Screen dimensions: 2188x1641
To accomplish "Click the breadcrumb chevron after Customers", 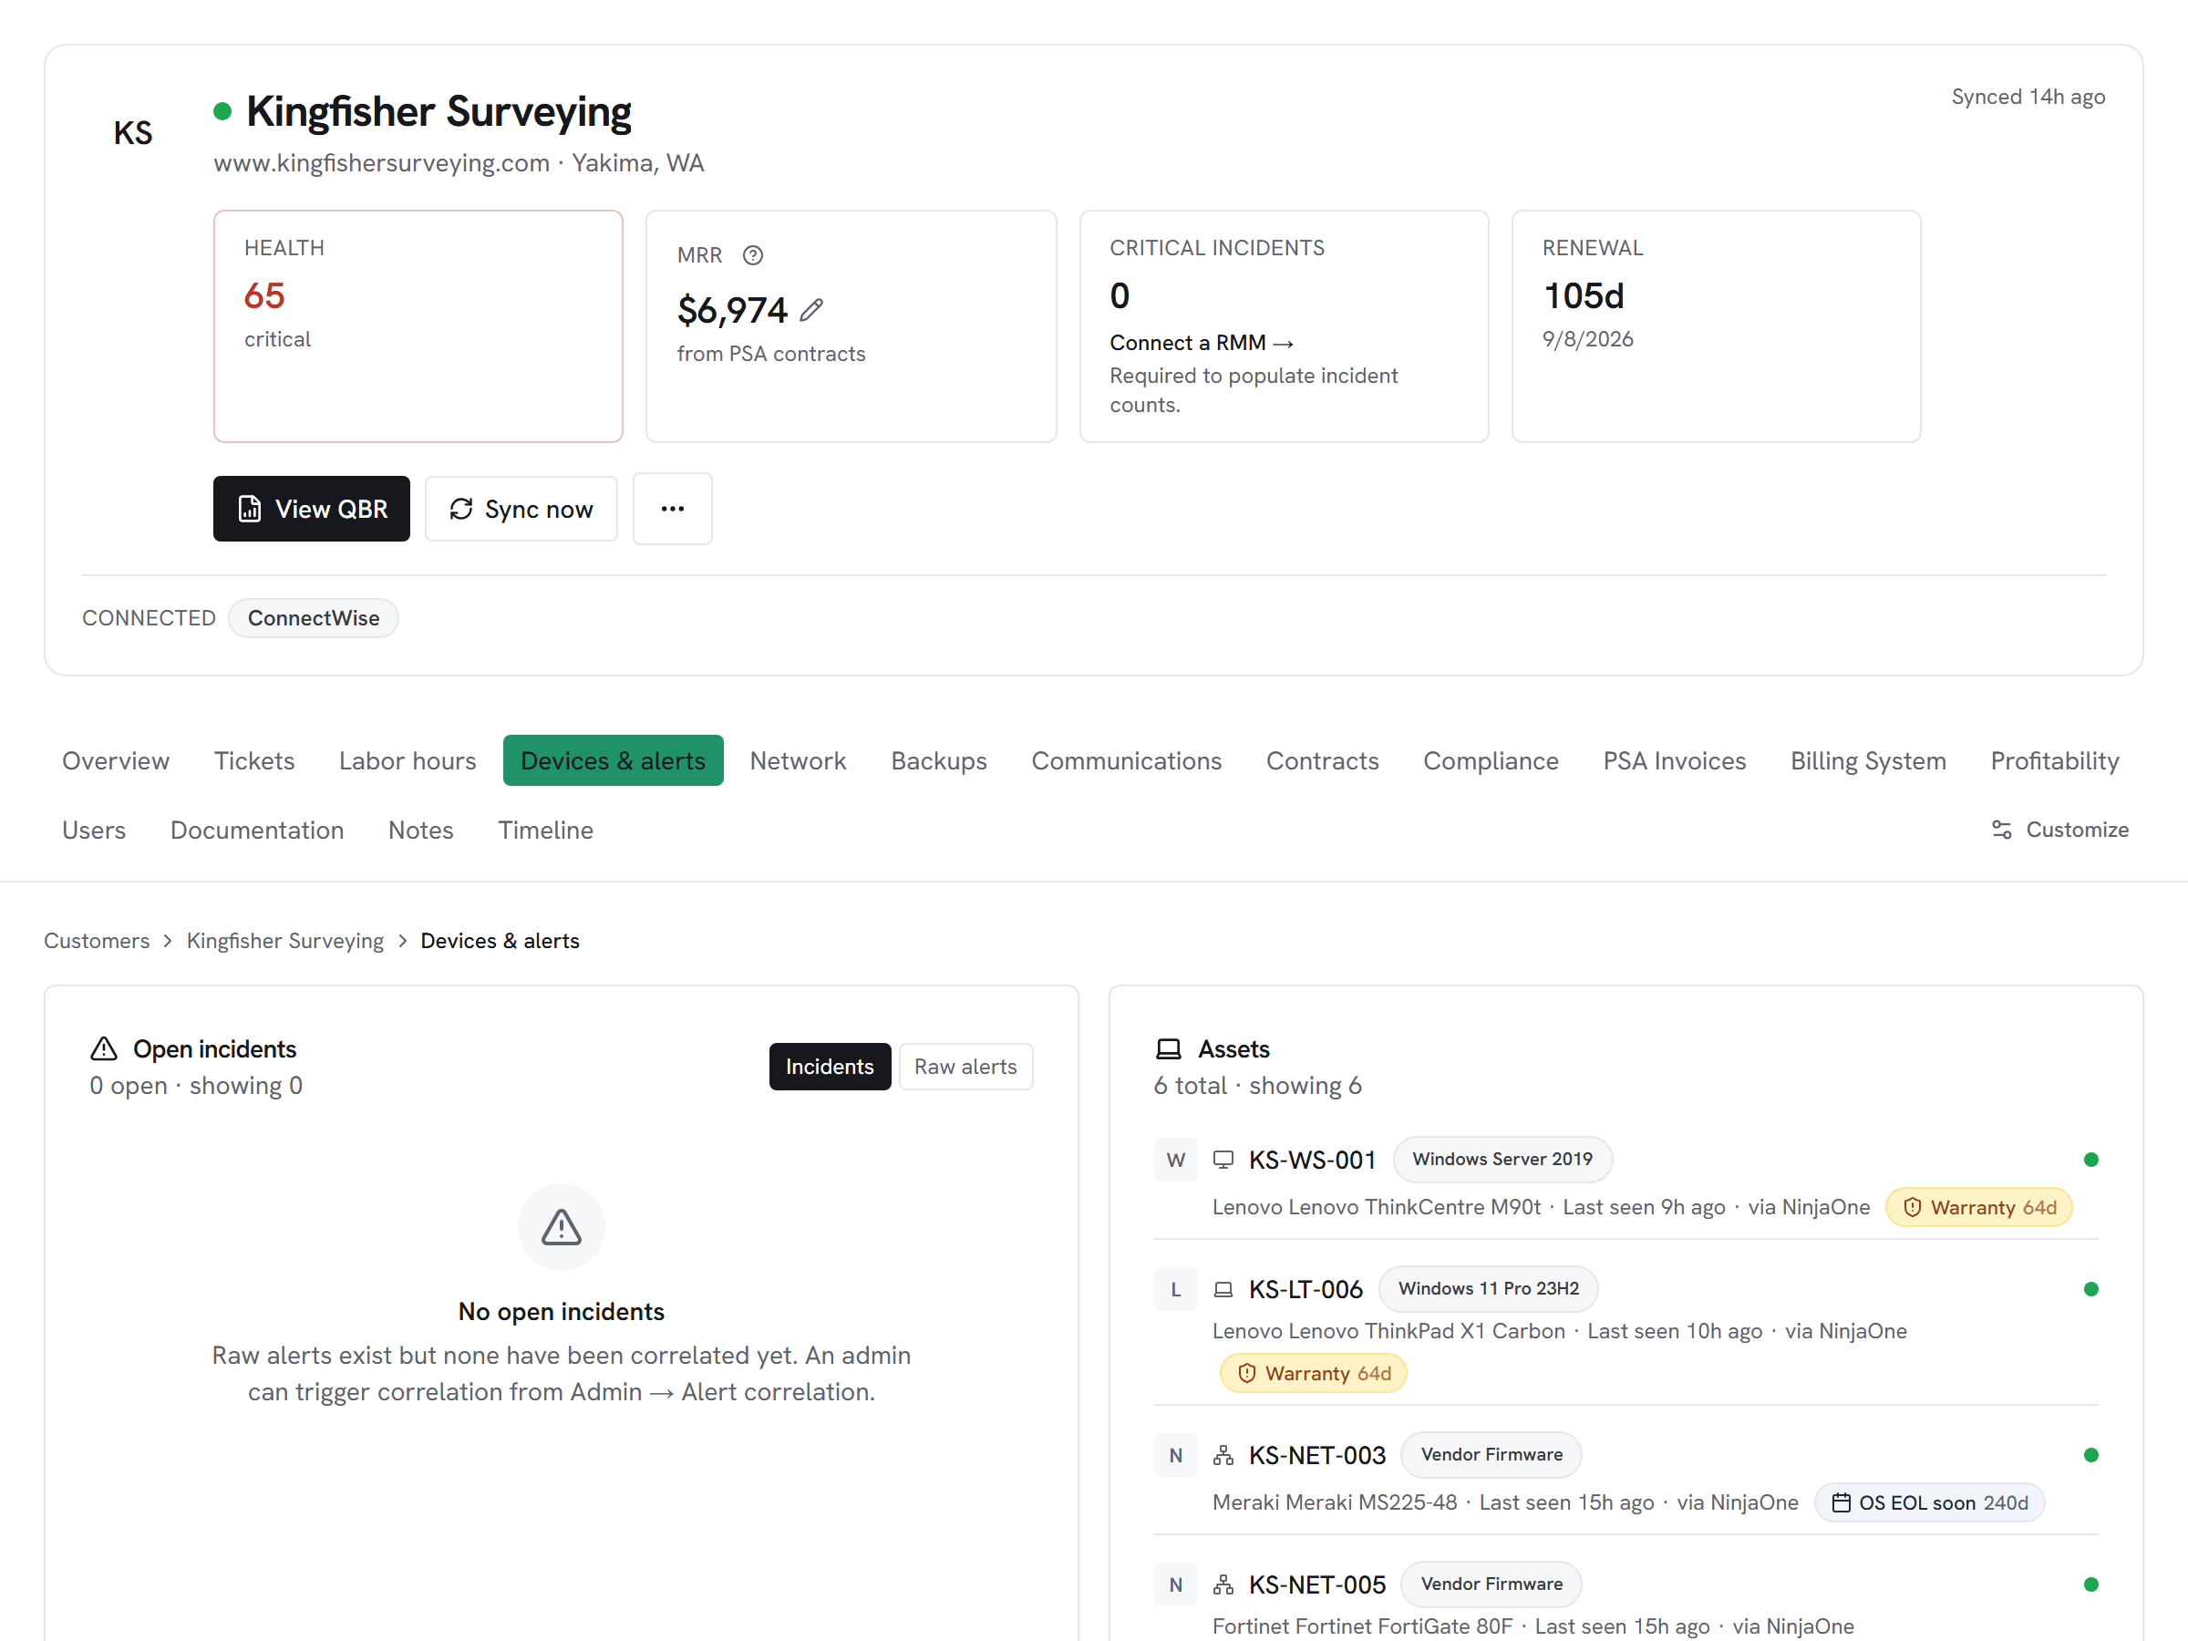I will coord(168,941).
